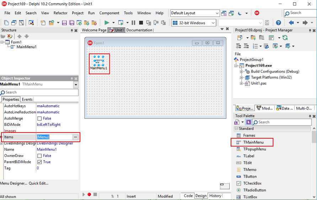Click the Tool Palette selection arrow icon
Viewport: 317px width, 200px height.
(248, 122)
